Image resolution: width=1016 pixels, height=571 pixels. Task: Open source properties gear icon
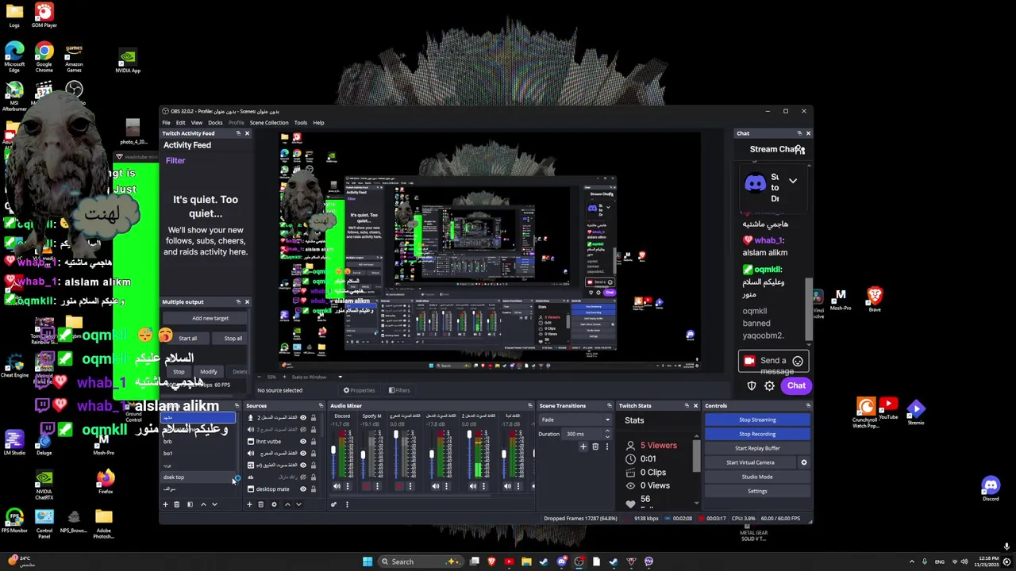274,504
